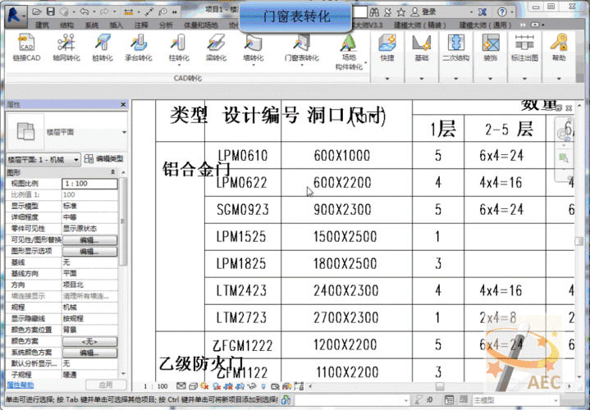This screenshot has height=410, width=590.
Task: Switch to the 系统 ribbon tab
Action: pyautogui.click(x=91, y=25)
